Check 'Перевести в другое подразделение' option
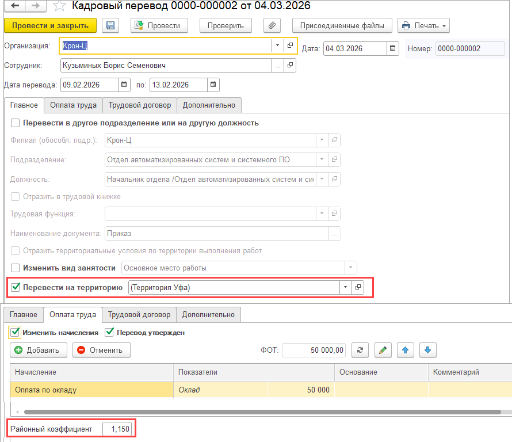The image size is (512, 442). 16,123
